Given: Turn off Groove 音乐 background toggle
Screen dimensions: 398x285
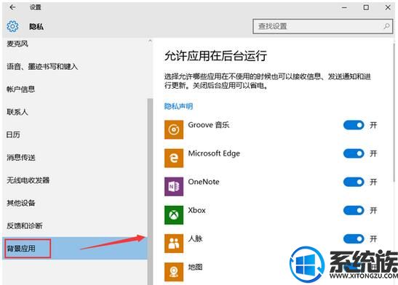Looking at the screenshot, I should click(354, 125).
